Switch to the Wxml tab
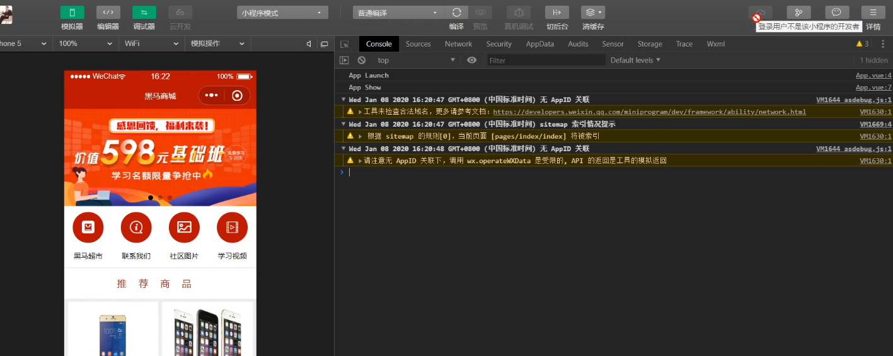893x356 pixels. click(x=716, y=44)
